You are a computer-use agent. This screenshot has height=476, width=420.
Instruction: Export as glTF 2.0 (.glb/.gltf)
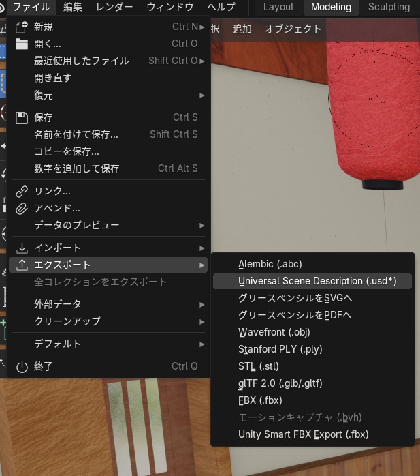point(312,383)
